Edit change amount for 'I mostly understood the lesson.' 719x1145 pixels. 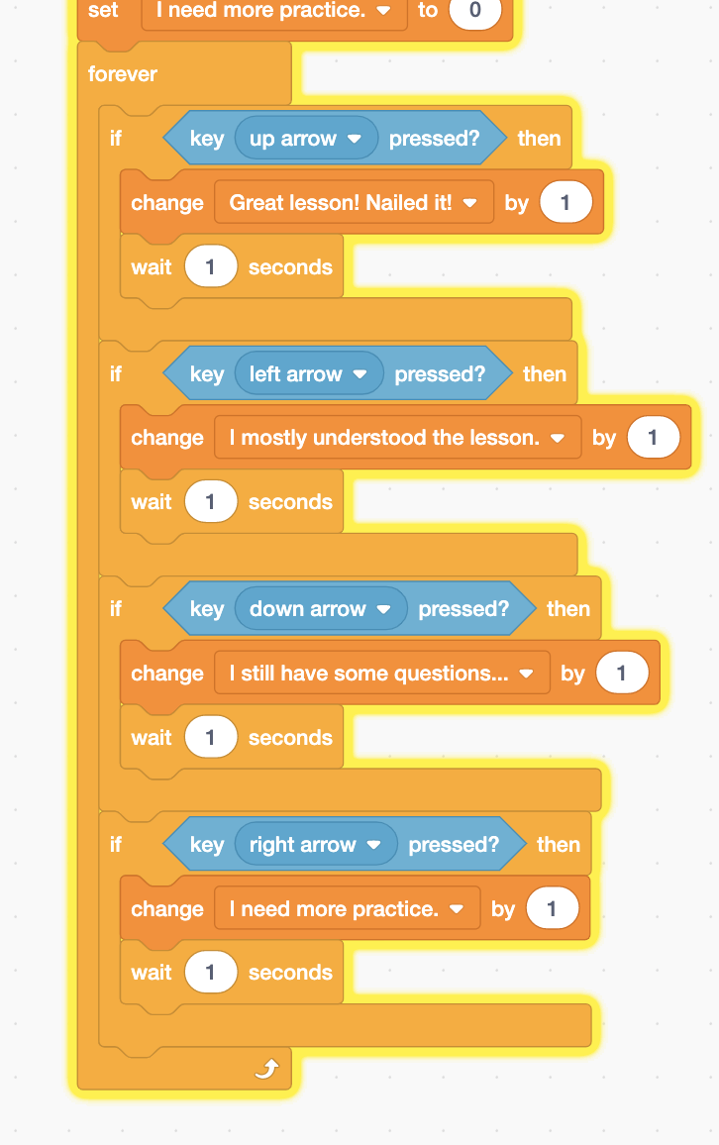point(653,438)
